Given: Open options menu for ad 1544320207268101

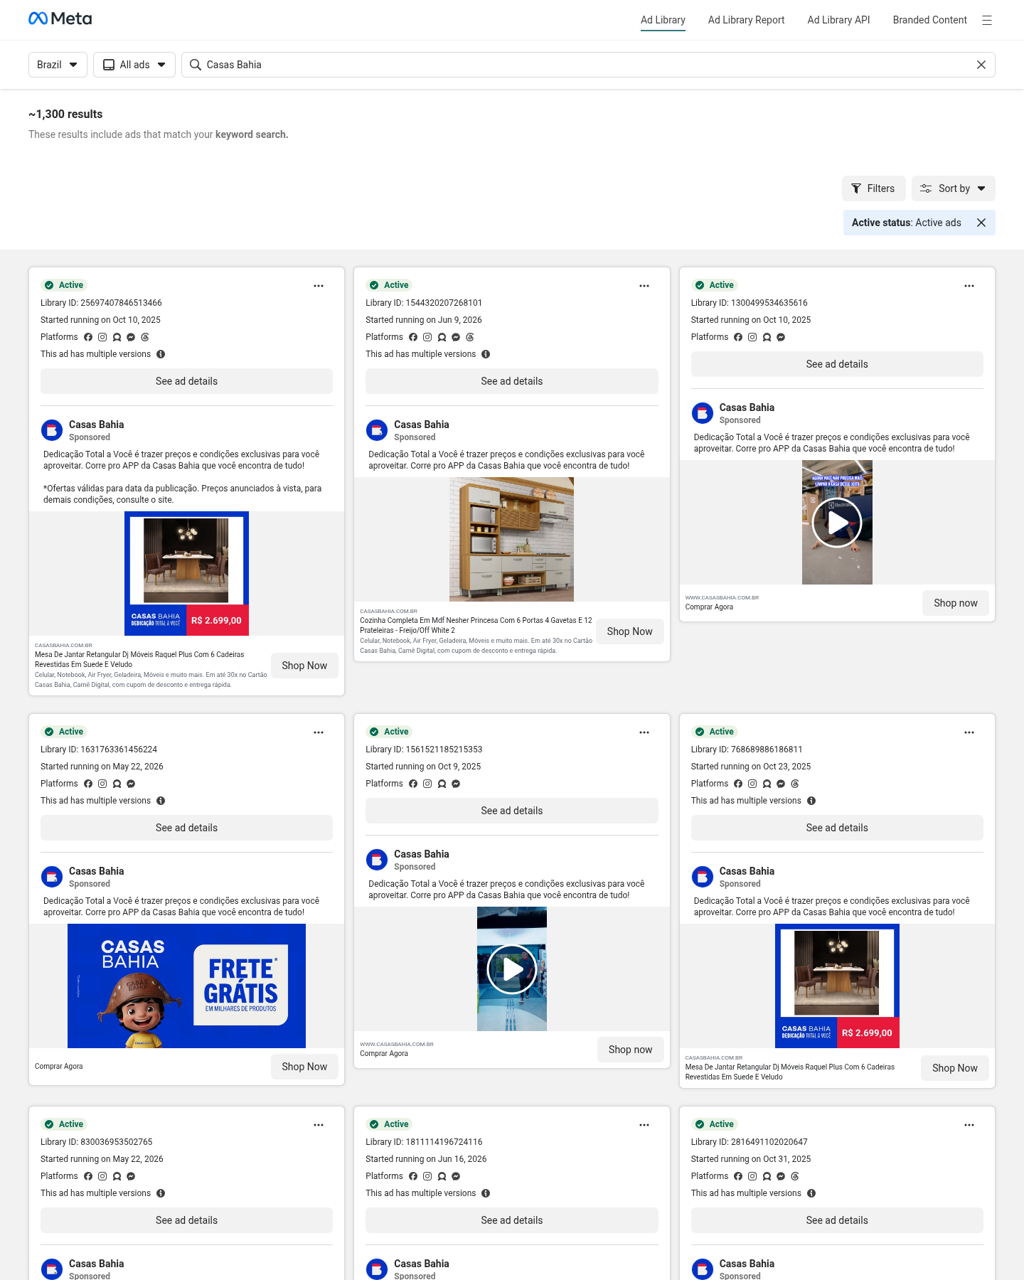Looking at the screenshot, I should coord(644,286).
